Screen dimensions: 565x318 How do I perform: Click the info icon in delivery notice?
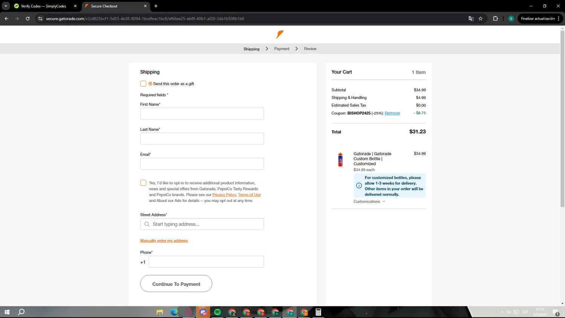coord(359,185)
